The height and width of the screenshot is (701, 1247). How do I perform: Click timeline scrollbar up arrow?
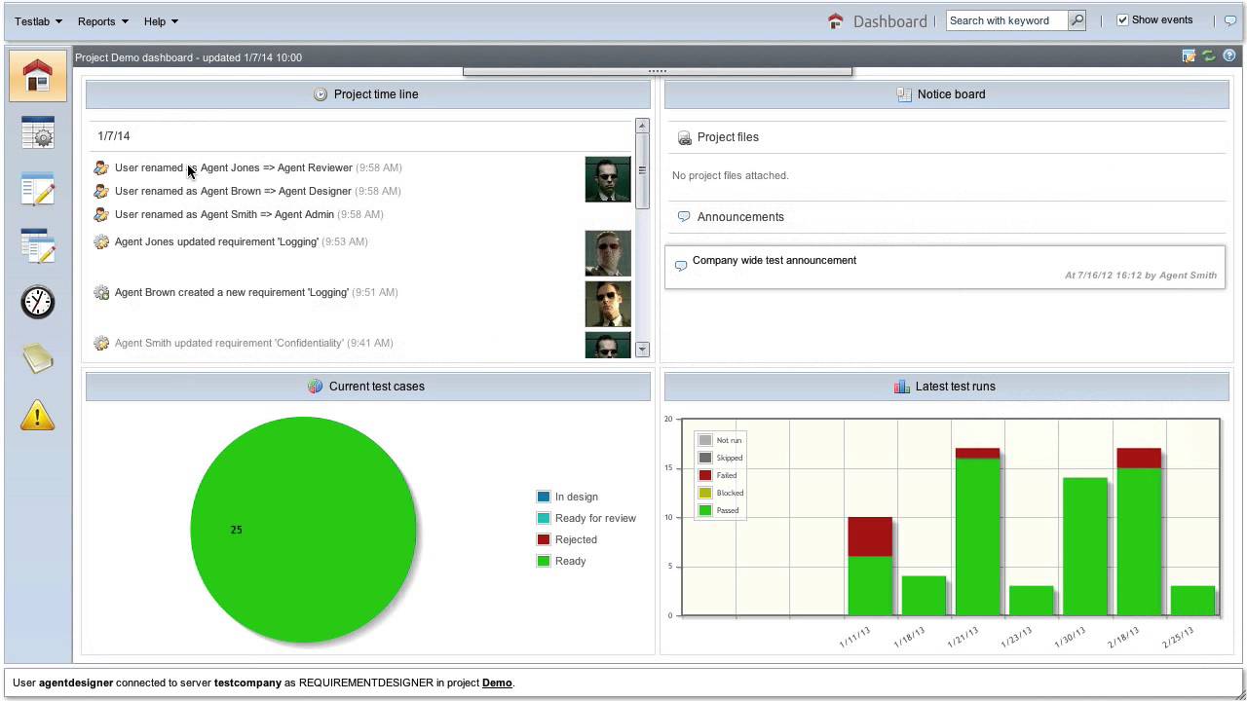tap(642, 127)
